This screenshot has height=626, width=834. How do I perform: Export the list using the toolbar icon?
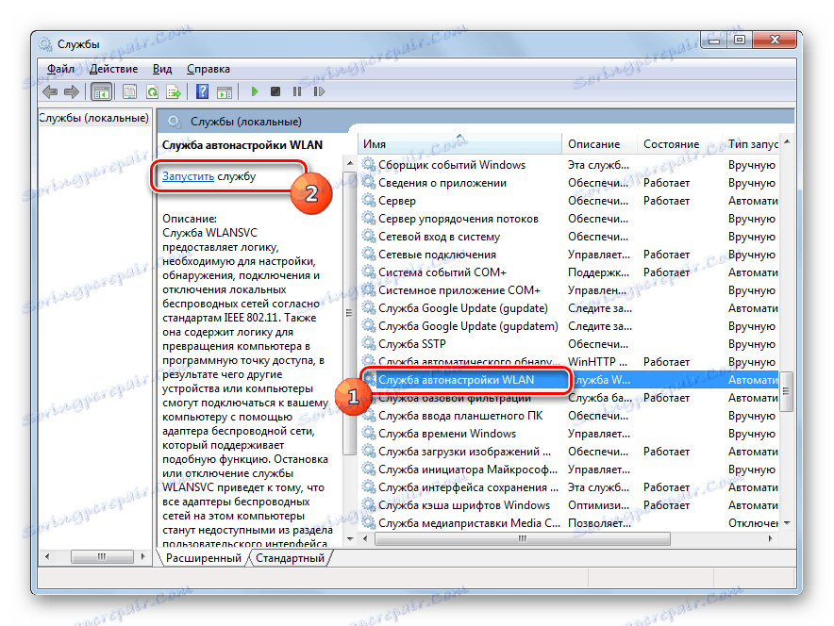tap(174, 92)
